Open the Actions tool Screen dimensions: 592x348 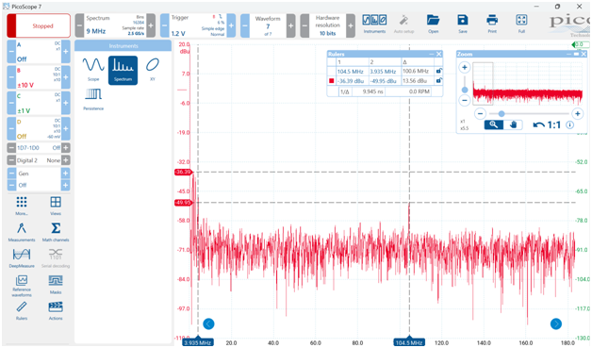coord(56,310)
